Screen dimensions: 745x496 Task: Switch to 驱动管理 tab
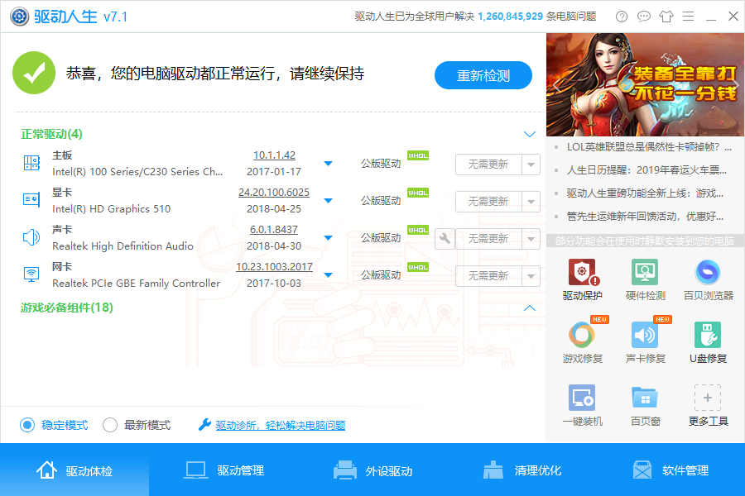click(223, 470)
